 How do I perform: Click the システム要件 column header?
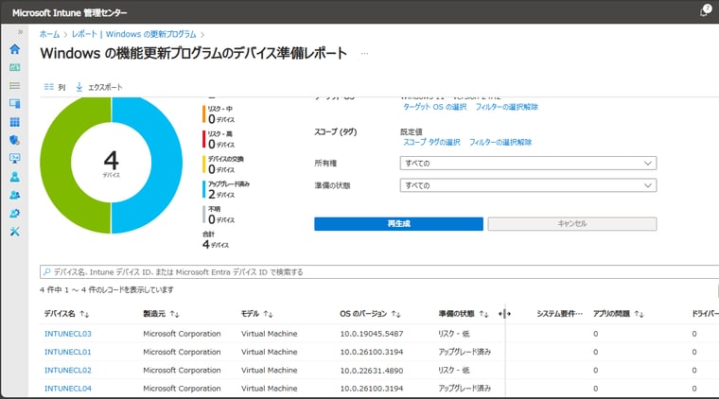[x=559, y=314]
